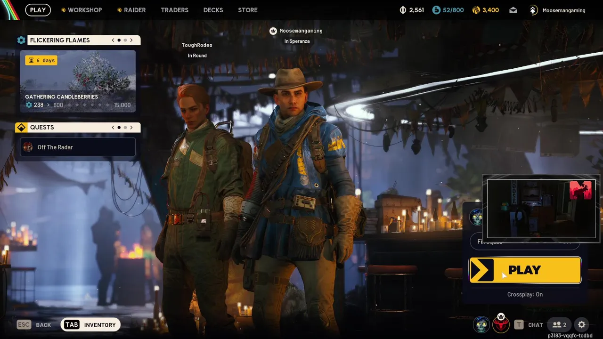Screen dimensions: 603x339
Task: Click the gold Raider tokens icon beside 3,400
Action: click(x=476, y=10)
